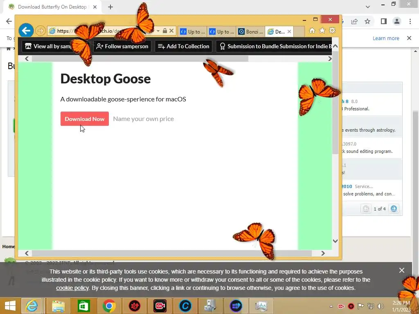Click Internet Explorer in the taskbar
419x314 pixels.
click(x=32, y=306)
